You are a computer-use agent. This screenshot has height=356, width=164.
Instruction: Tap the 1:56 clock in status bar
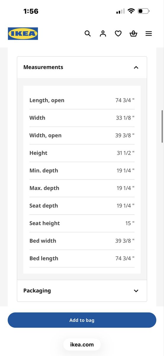(31, 11)
